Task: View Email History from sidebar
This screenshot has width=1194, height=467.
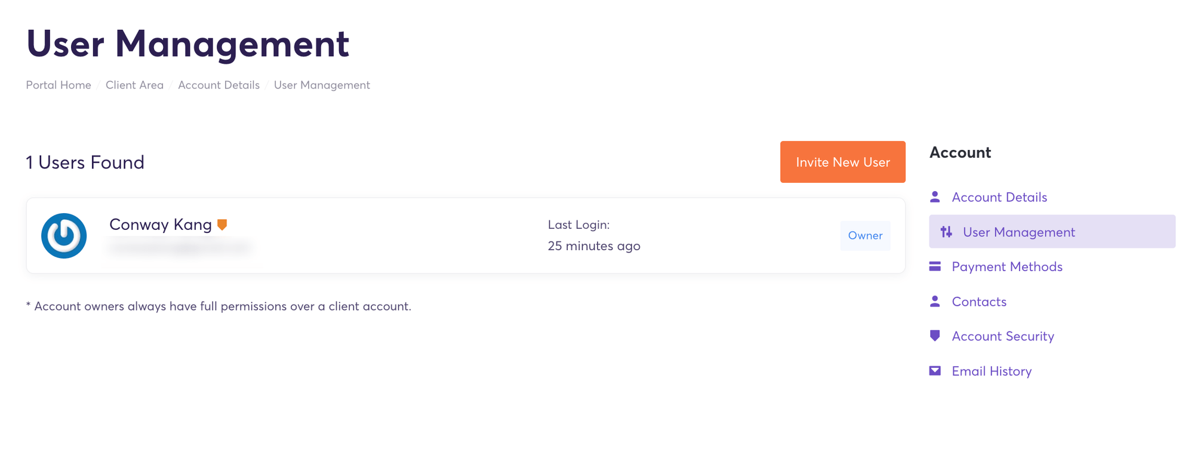Action: pos(992,371)
